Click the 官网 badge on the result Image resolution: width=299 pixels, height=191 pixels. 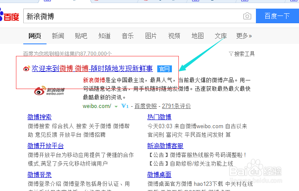(165, 69)
